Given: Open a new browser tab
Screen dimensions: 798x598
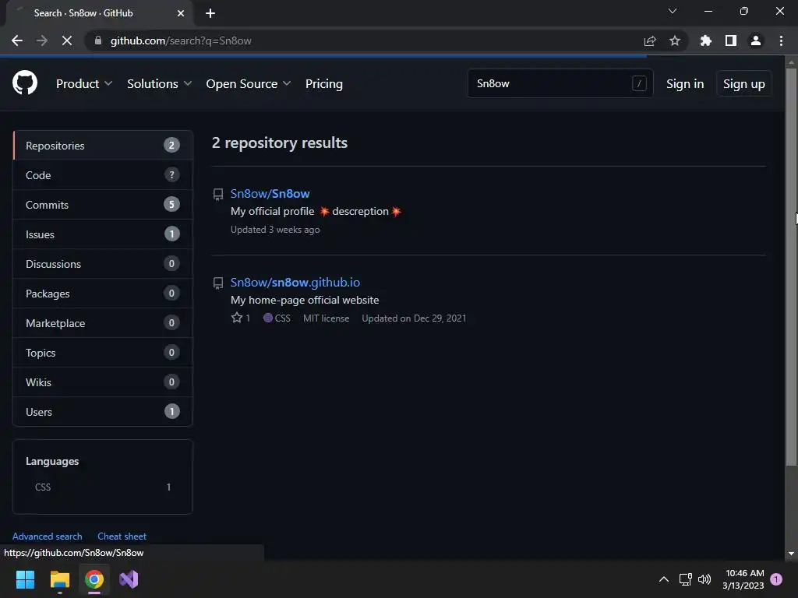Looking at the screenshot, I should [x=210, y=13].
